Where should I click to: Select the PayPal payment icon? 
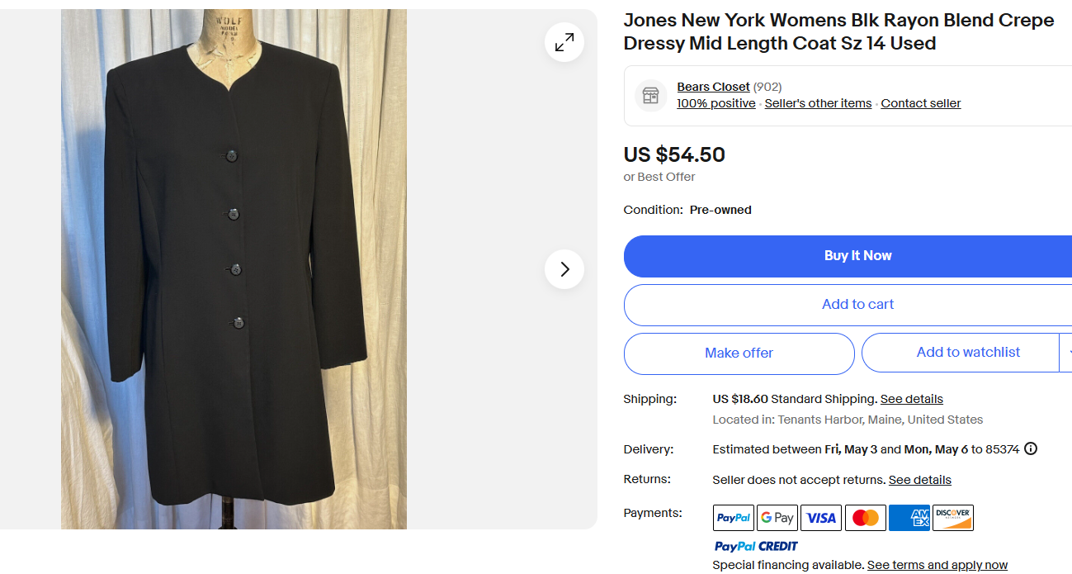pyautogui.click(x=733, y=518)
